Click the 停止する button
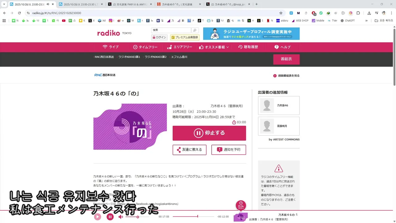396x223 pixels. tap(209, 133)
